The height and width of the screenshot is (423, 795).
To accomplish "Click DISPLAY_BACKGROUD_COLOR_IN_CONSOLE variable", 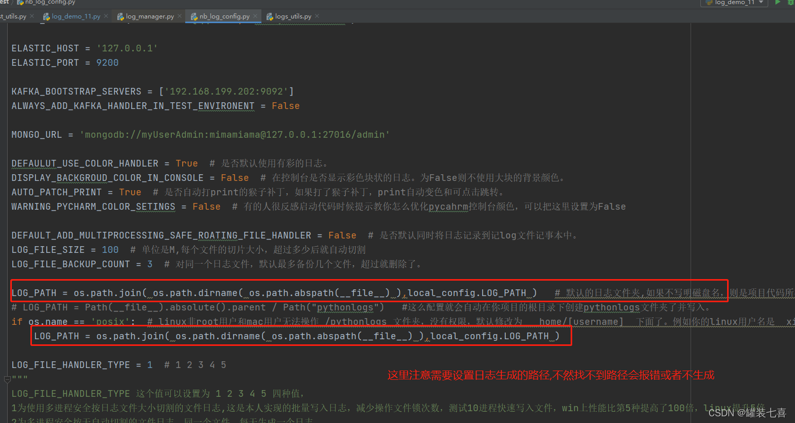I will coord(108,178).
